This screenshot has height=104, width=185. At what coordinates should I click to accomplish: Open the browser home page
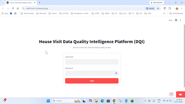(x=18, y=8)
